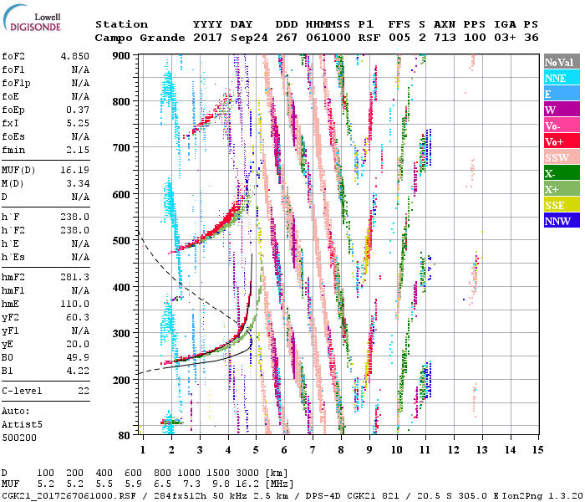This screenshot has height=502, width=585.
Task: Click the Artist5 auto-scaling label
Action: point(22,425)
